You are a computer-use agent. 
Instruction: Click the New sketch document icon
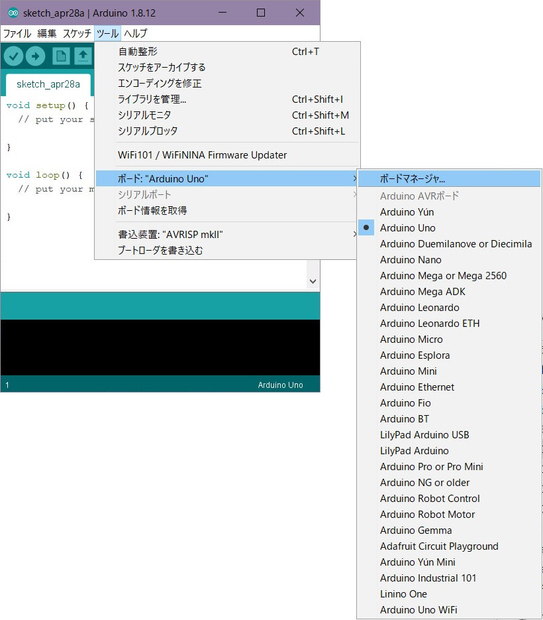[x=61, y=56]
